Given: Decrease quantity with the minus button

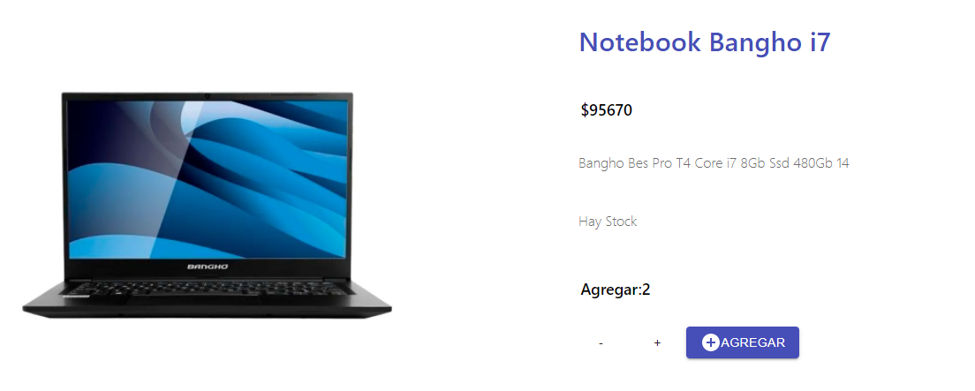Looking at the screenshot, I should click(601, 343).
